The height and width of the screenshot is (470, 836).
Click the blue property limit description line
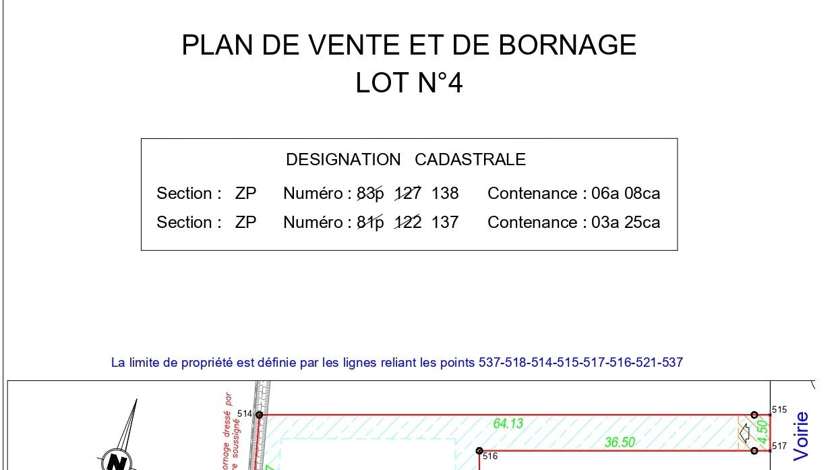click(397, 363)
